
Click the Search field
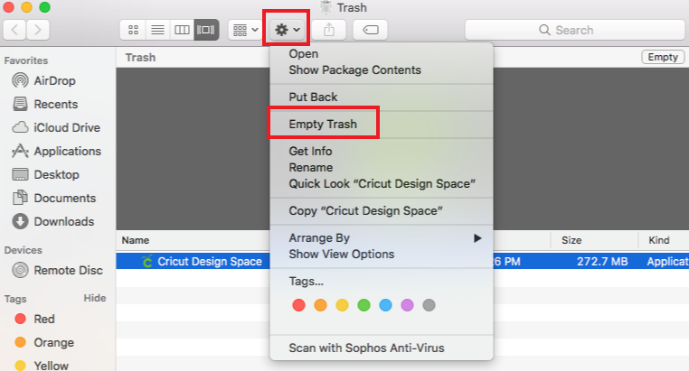pyautogui.click(x=573, y=30)
